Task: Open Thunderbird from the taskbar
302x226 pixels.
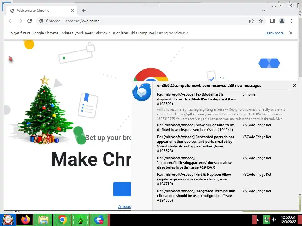Action: (99, 220)
